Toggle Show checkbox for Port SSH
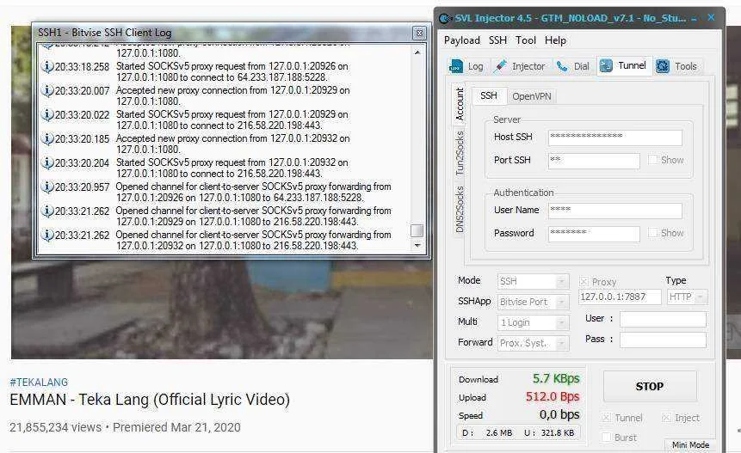Screen dimensions: 741x453 (x=653, y=160)
